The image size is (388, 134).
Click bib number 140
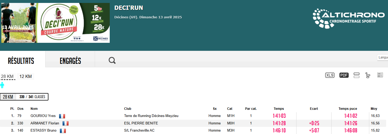(x=20, y=131)
